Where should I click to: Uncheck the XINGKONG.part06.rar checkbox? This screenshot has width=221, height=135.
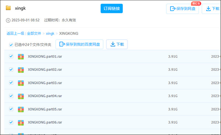11,122
